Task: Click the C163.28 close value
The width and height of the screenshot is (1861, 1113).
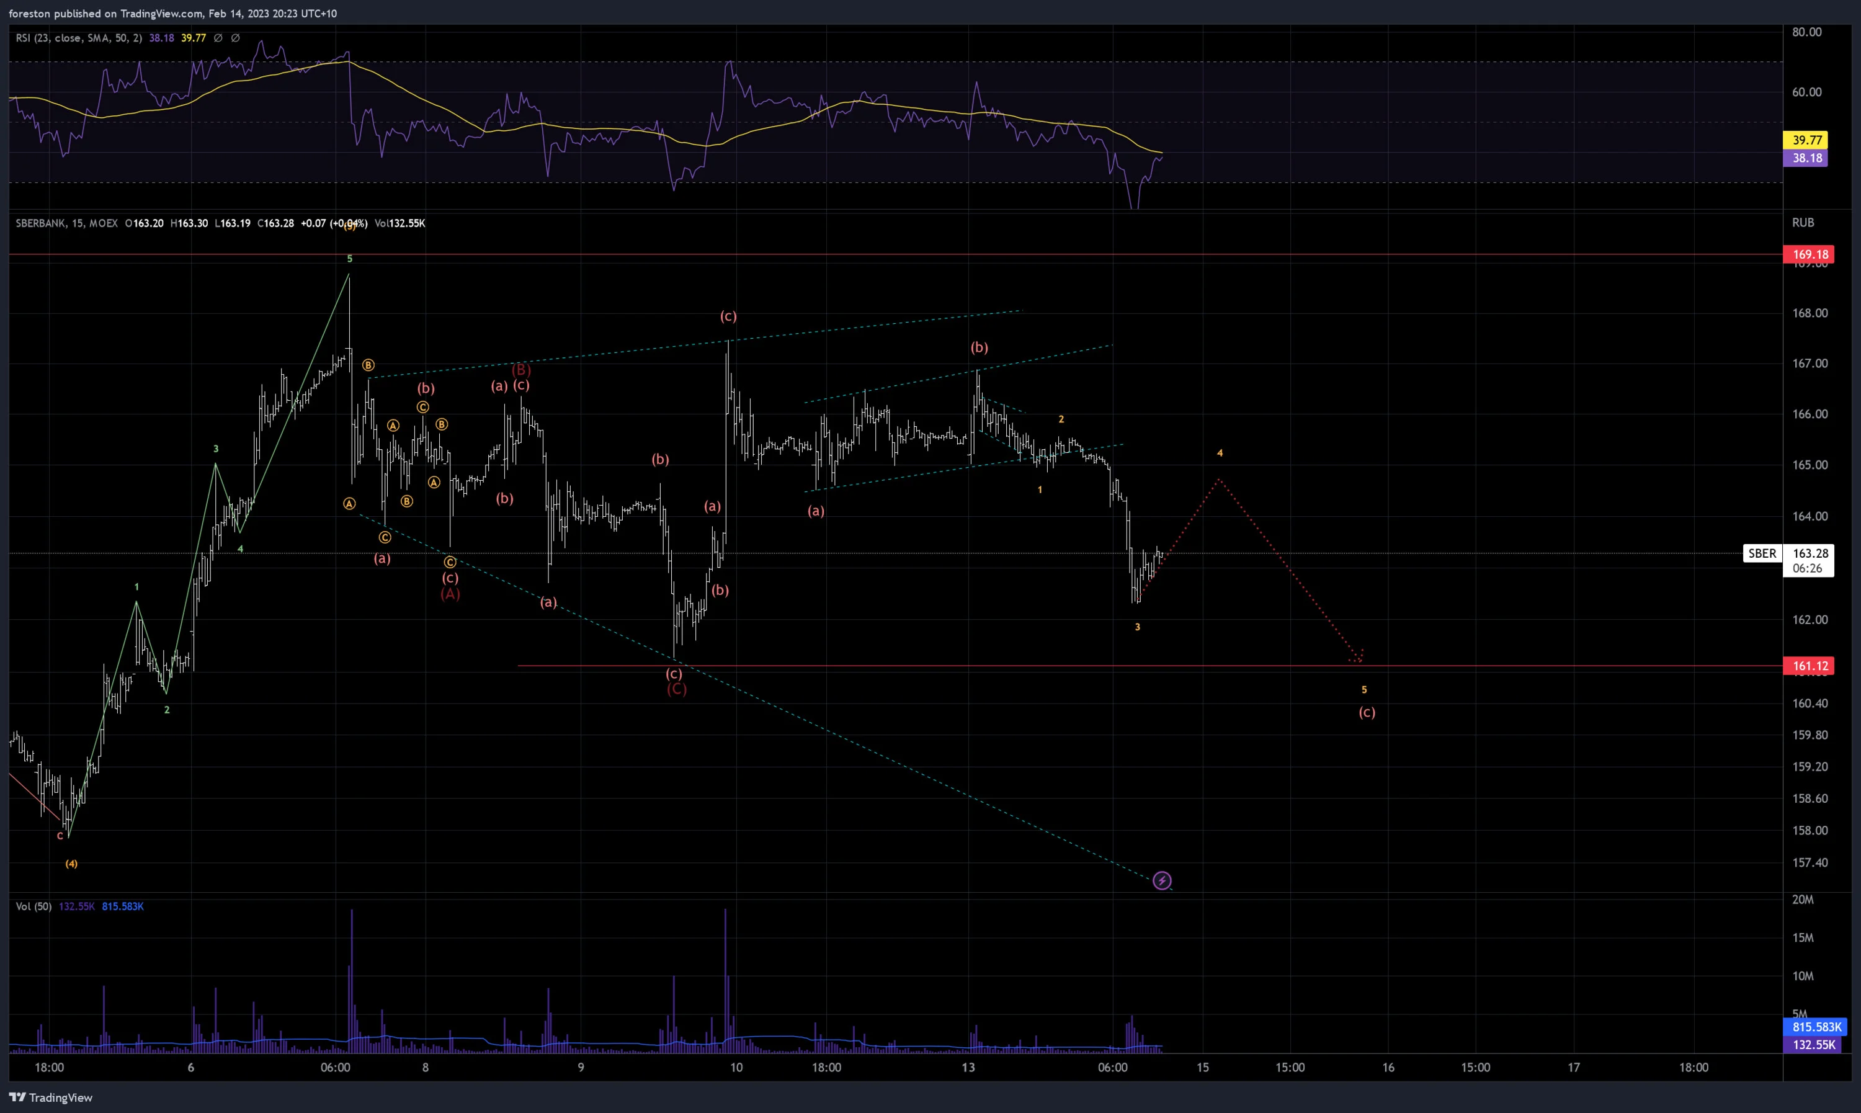Action: click(x=275, y=223)
